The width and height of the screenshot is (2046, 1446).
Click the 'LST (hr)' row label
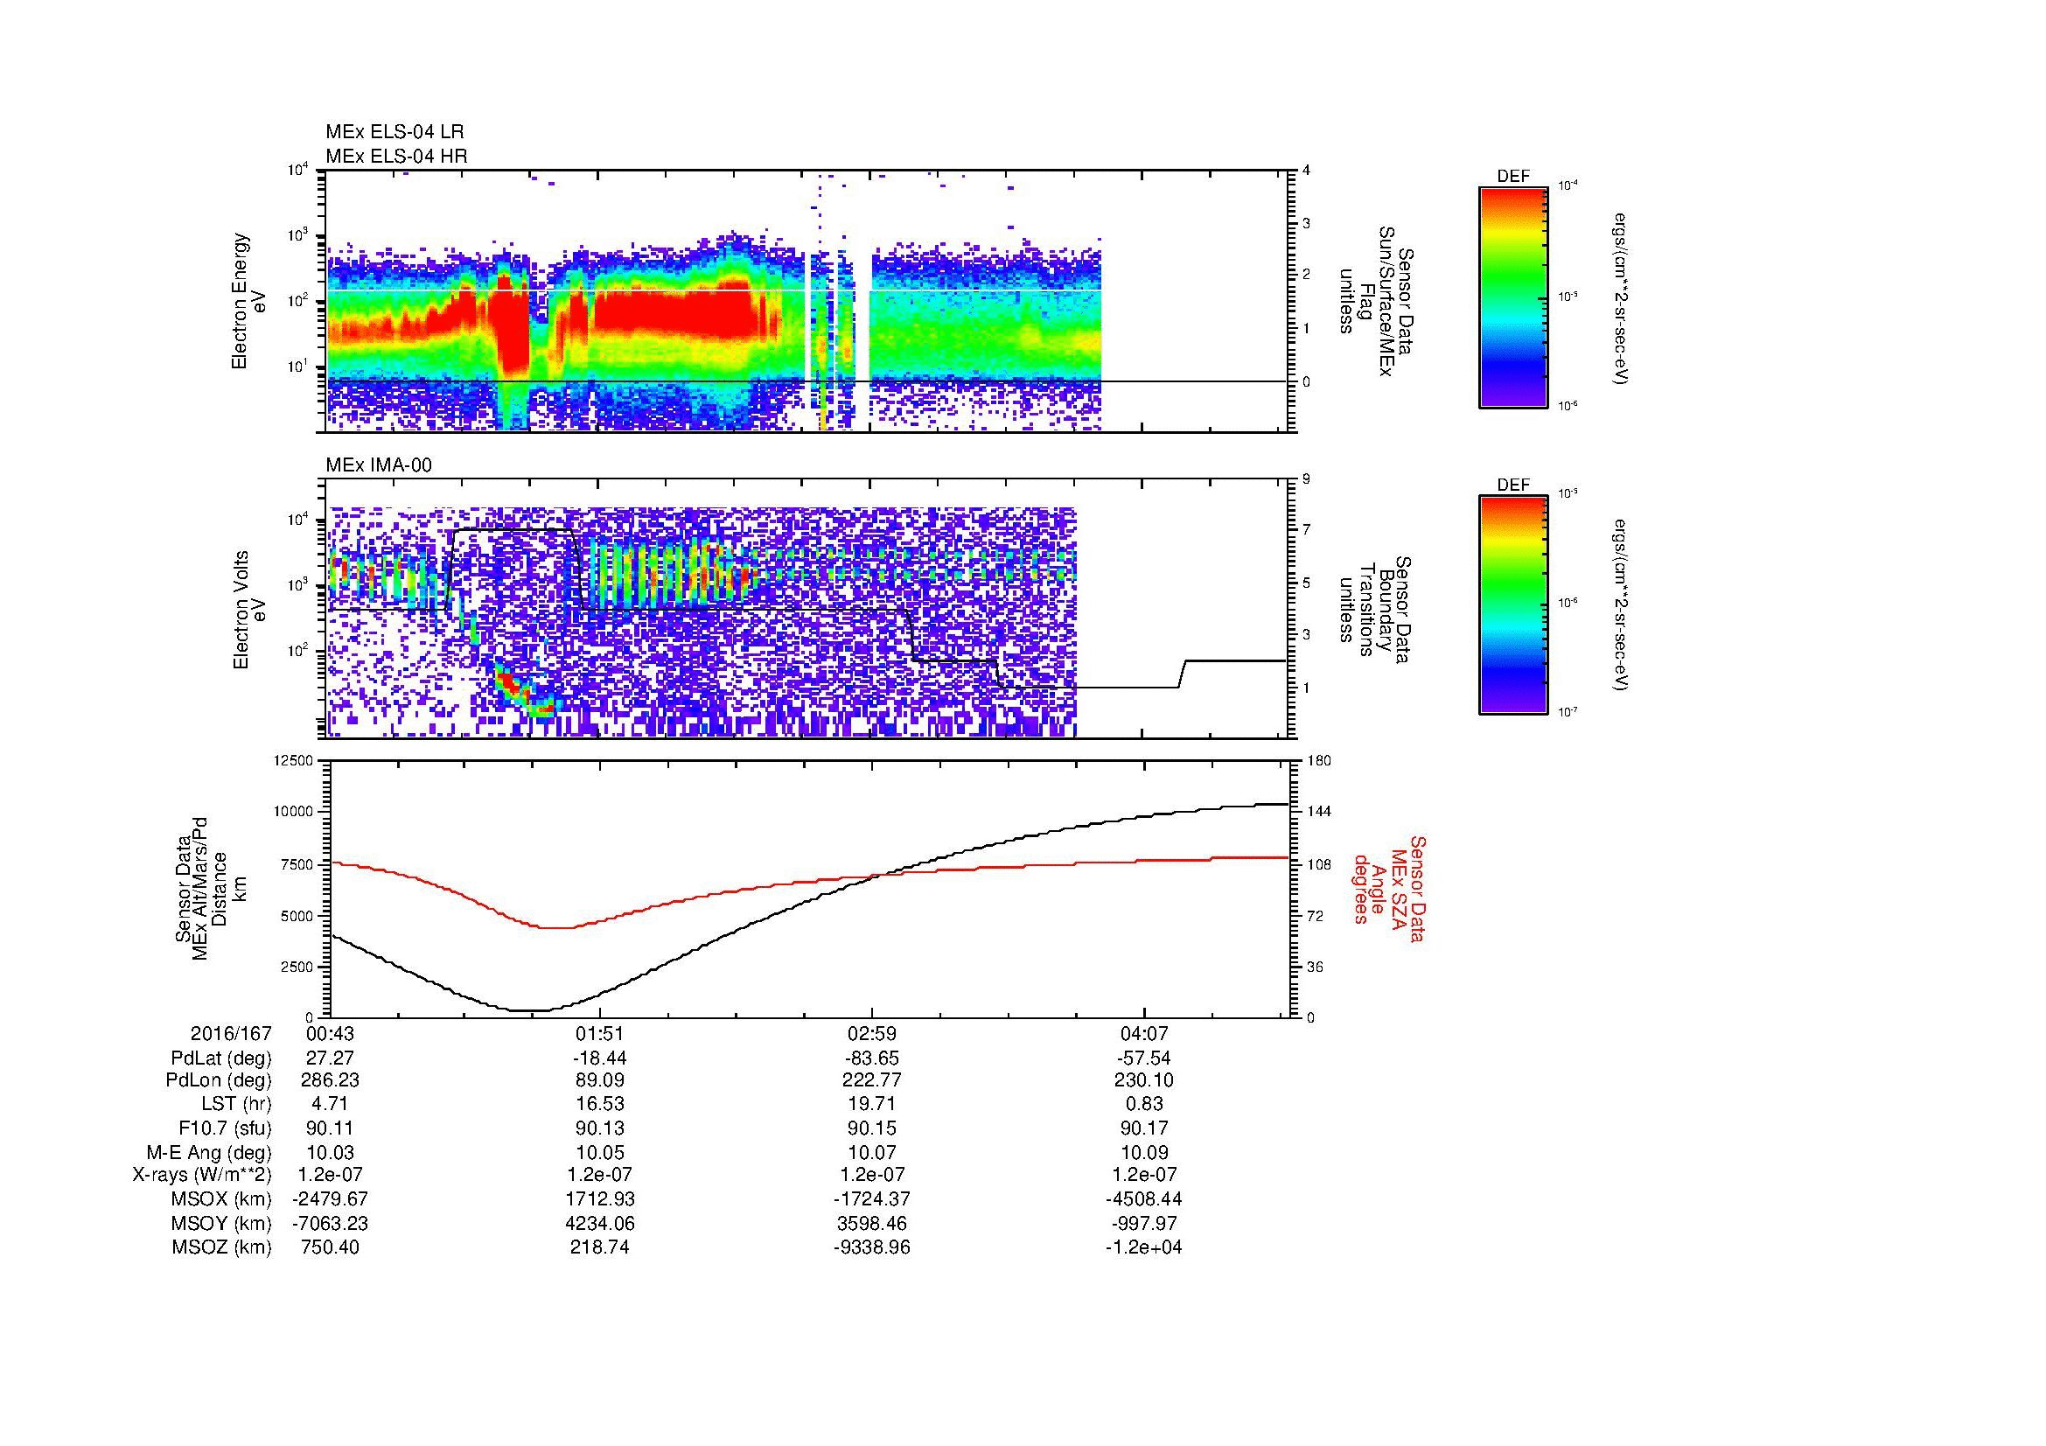coord(236,1105)
